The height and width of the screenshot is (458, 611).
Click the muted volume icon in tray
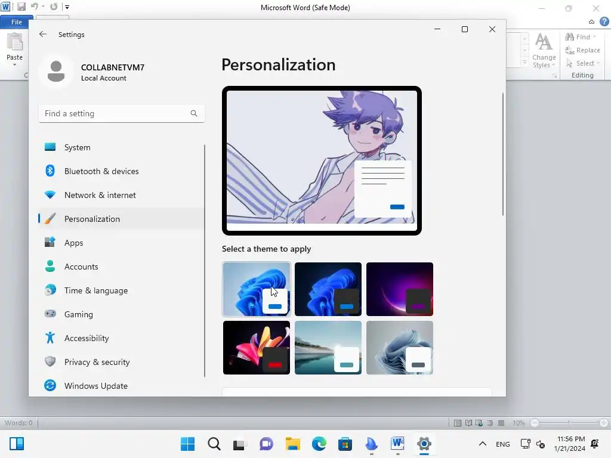(540, 444)
